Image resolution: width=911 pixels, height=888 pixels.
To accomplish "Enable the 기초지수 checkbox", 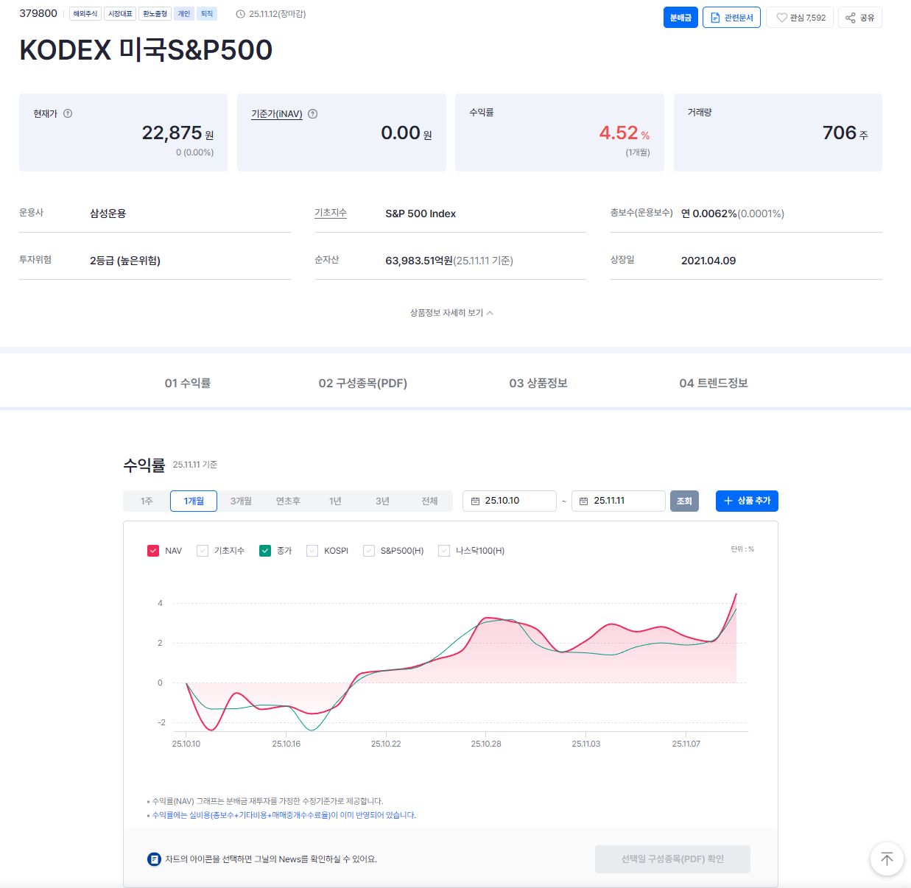I will [203, 551].
